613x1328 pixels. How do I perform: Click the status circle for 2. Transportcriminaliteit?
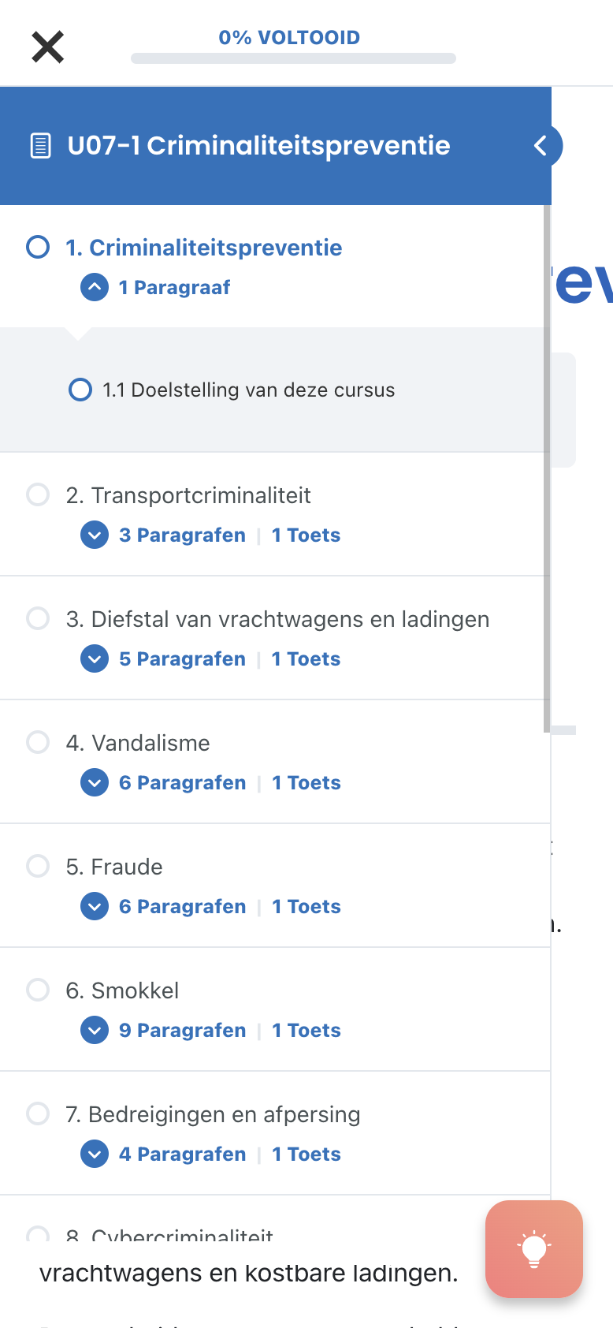[x=38, y=494]
